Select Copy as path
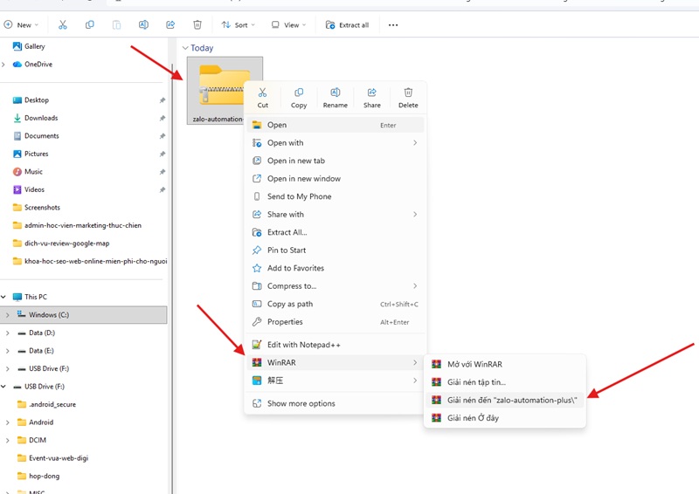This screenshot has width=699, height=494. (336, 304)
